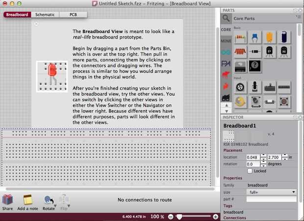Switch to the Schematic tab

[45, 15]
